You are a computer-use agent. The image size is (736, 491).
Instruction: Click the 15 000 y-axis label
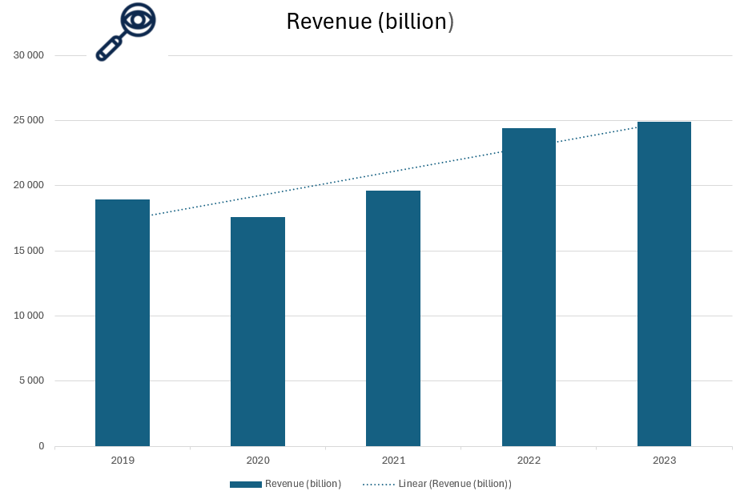[x=29, y=251]
